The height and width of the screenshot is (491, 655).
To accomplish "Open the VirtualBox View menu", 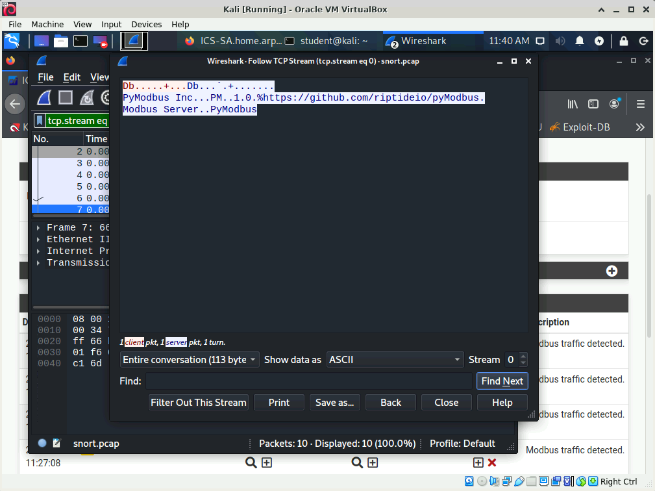I will [82, 24].
